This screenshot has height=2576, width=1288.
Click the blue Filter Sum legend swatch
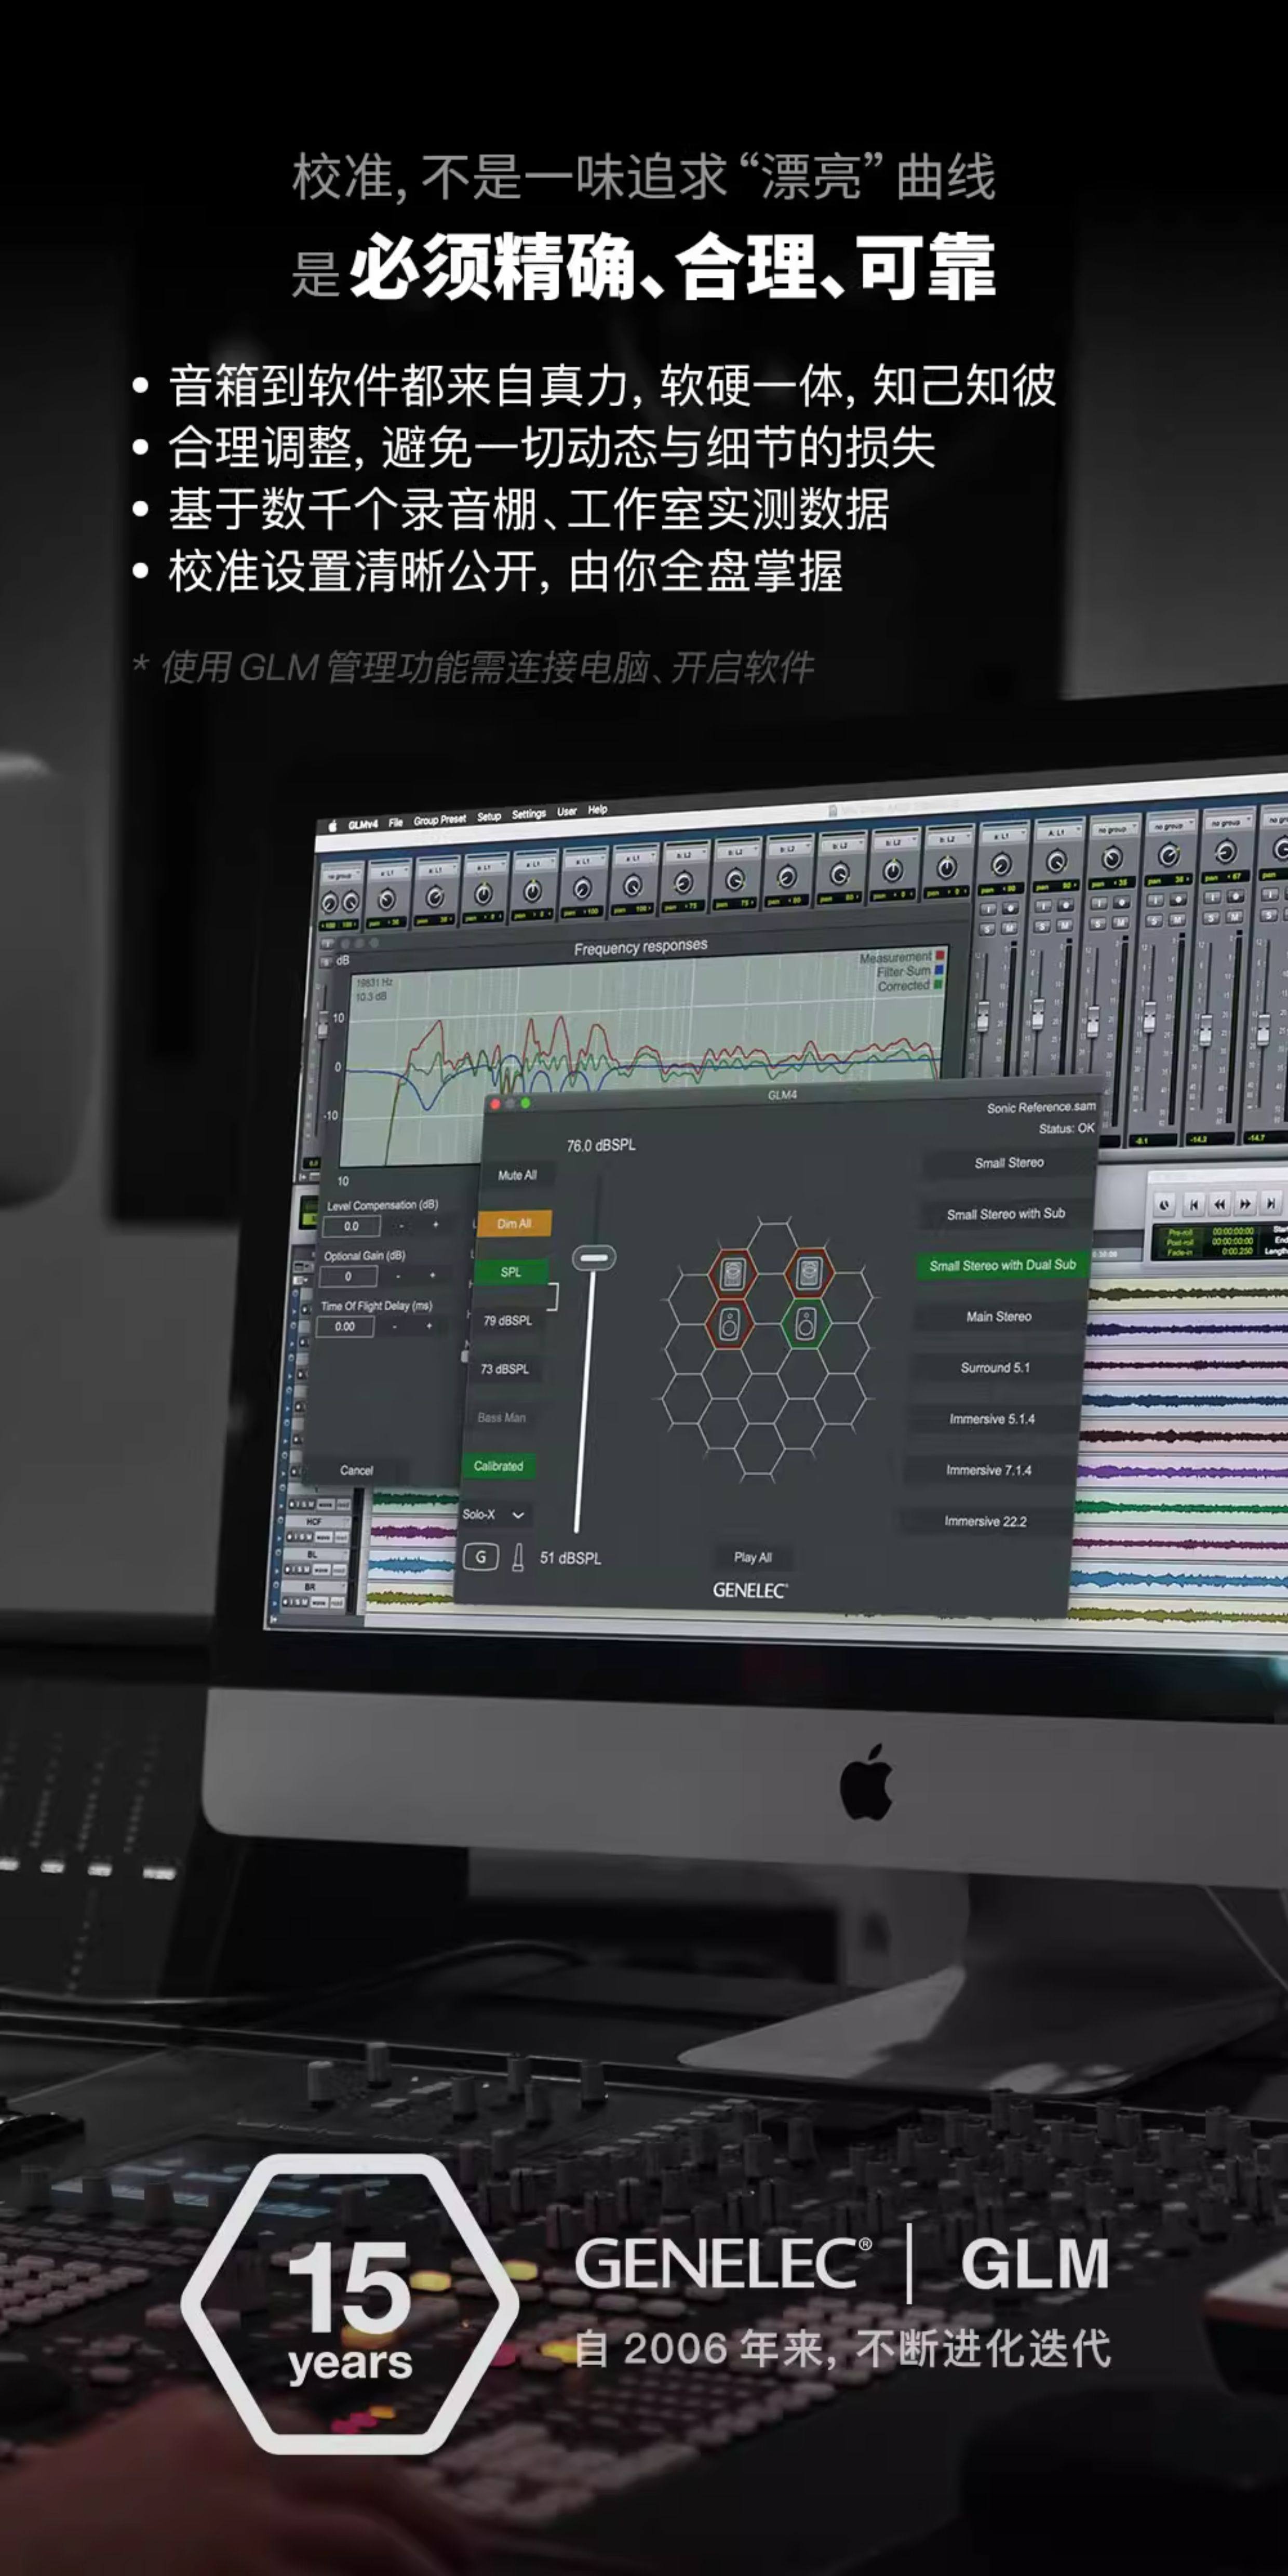pos(939,970)
